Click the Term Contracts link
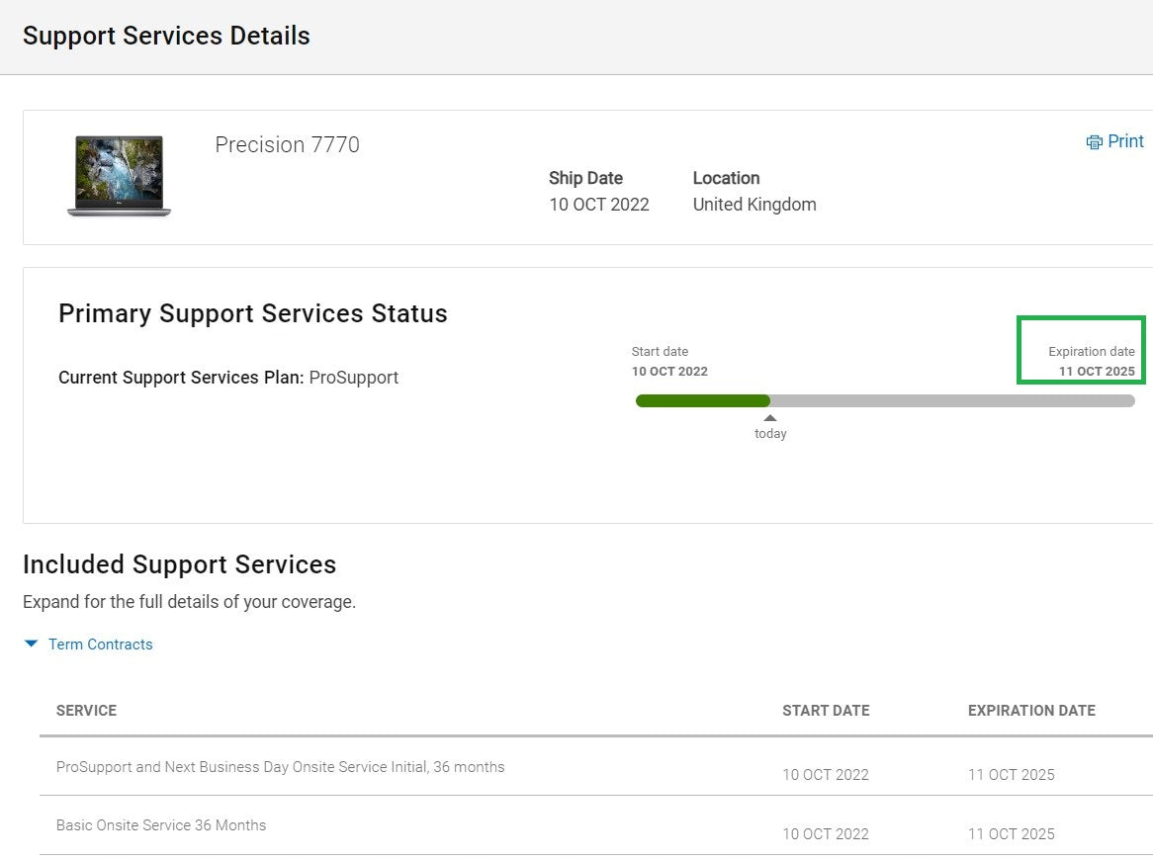This screenshot has width=1153, height=861. point(101,645)
